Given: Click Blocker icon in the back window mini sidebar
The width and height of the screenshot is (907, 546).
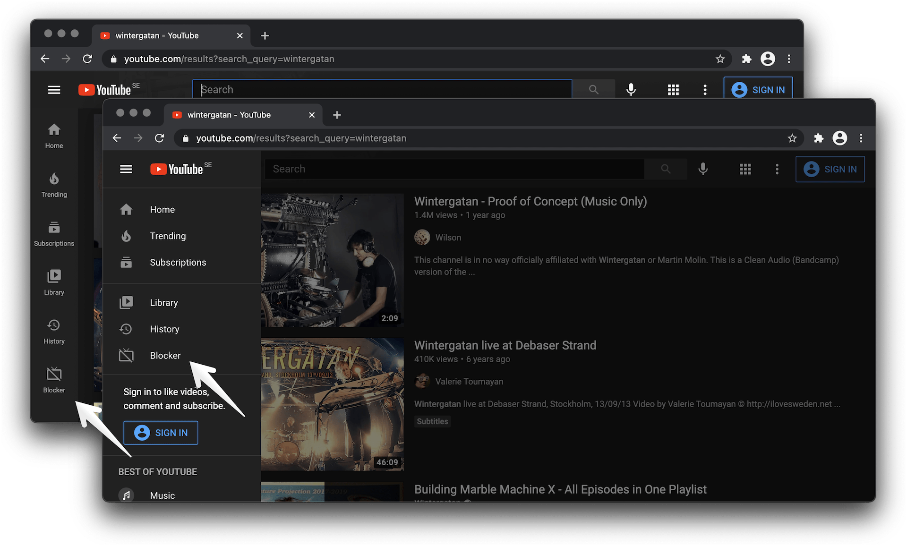Looking at the screenshot, I should tap(54, 375).
